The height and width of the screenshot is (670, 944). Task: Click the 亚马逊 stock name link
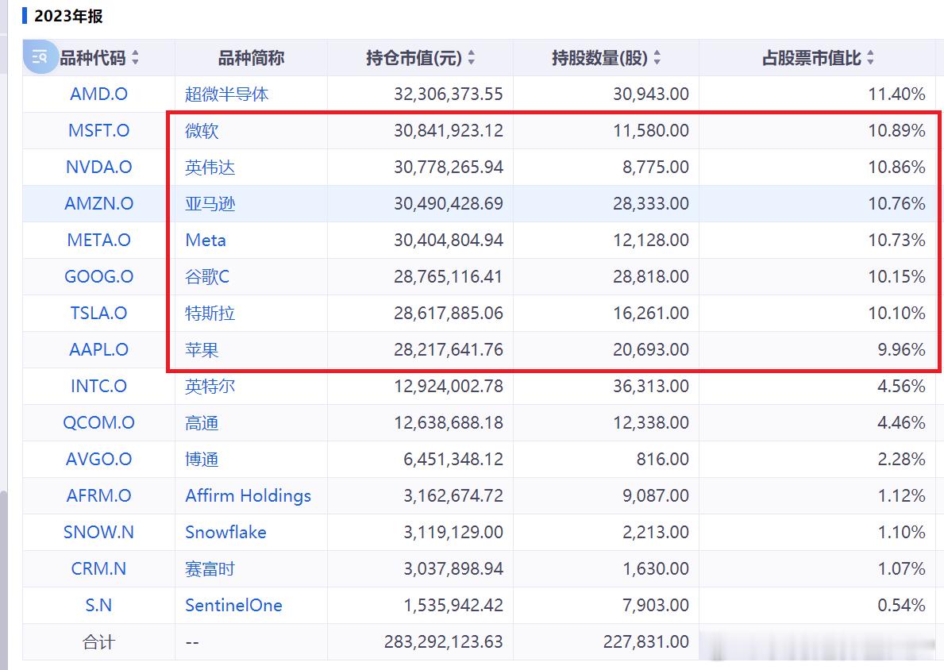(x=210, y=203)
